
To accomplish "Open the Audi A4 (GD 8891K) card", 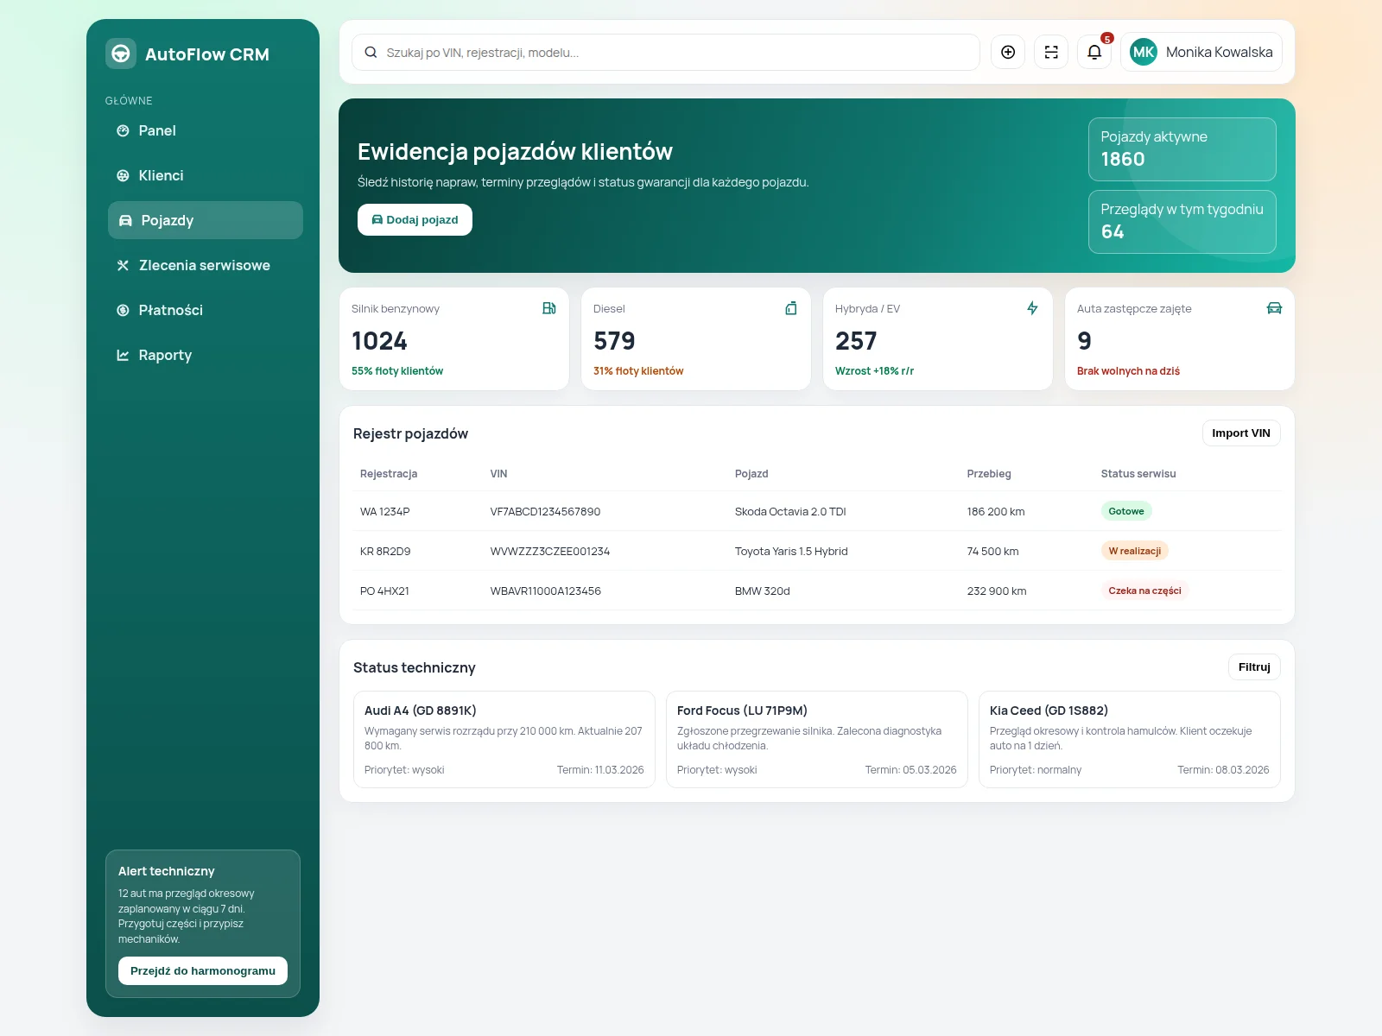I will (x=504, y=740).
